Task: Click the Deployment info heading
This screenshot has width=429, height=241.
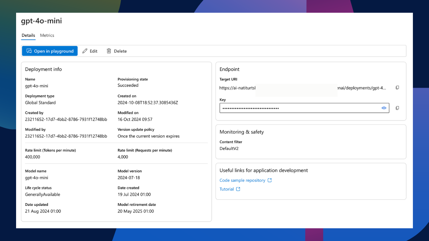Action: pyautogui.click(x=44, y=69)
